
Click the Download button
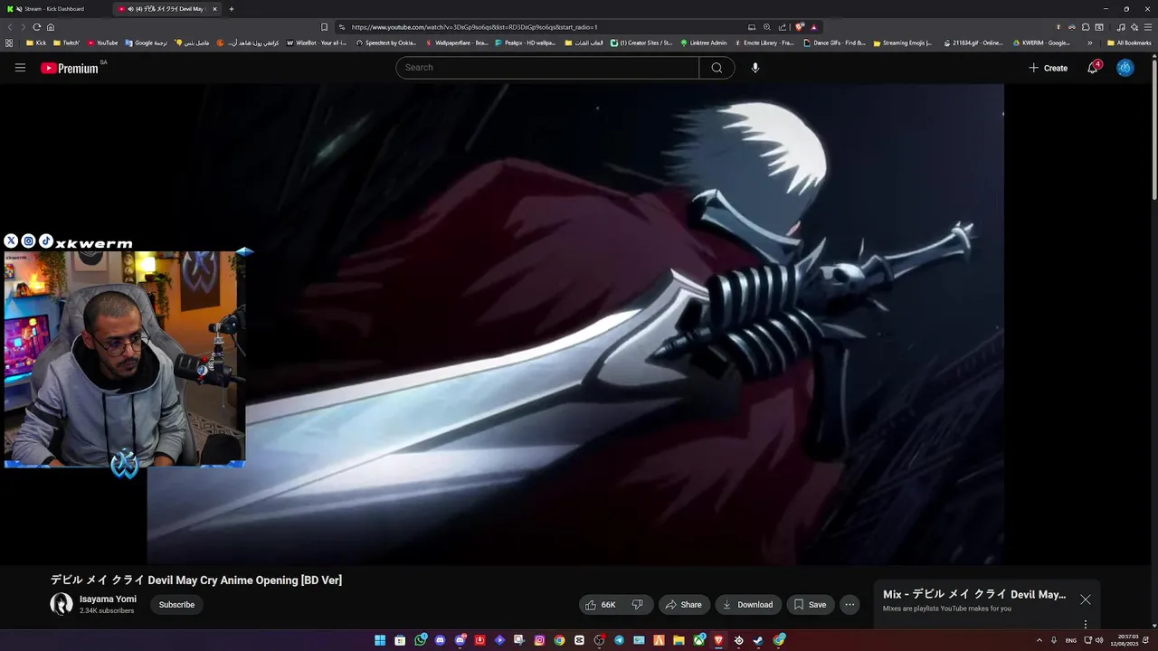[748, 605]
